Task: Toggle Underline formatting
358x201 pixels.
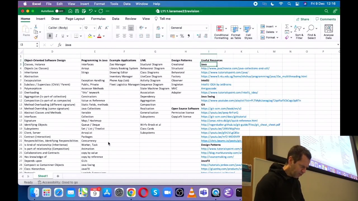Action: (63, 36)
